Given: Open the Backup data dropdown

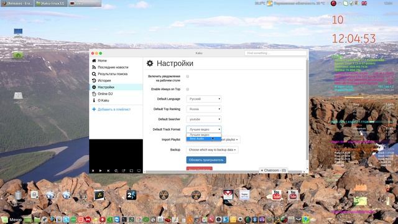Looking at the screenshot, I should click(x=212, y=150).
